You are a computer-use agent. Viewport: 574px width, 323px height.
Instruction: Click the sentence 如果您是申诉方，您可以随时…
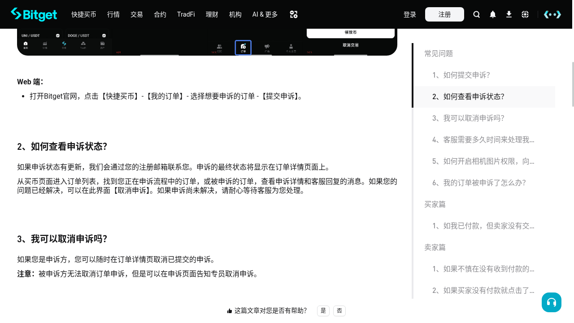point(116,259)
